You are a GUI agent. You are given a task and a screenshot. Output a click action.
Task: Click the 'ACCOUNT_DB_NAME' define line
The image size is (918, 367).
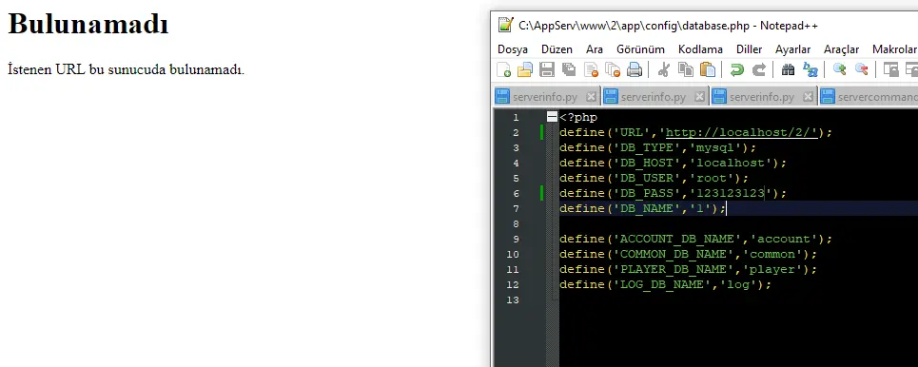pyautogui.click(x=696, y=240)
